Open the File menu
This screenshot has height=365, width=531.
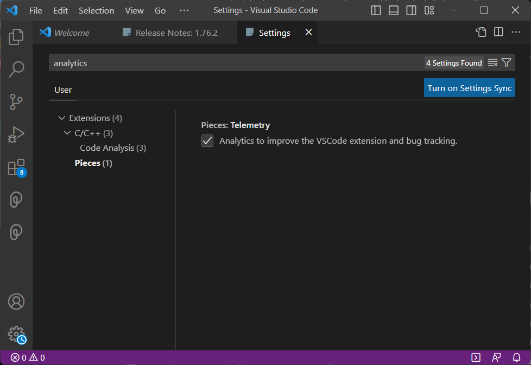click(35, 10)
